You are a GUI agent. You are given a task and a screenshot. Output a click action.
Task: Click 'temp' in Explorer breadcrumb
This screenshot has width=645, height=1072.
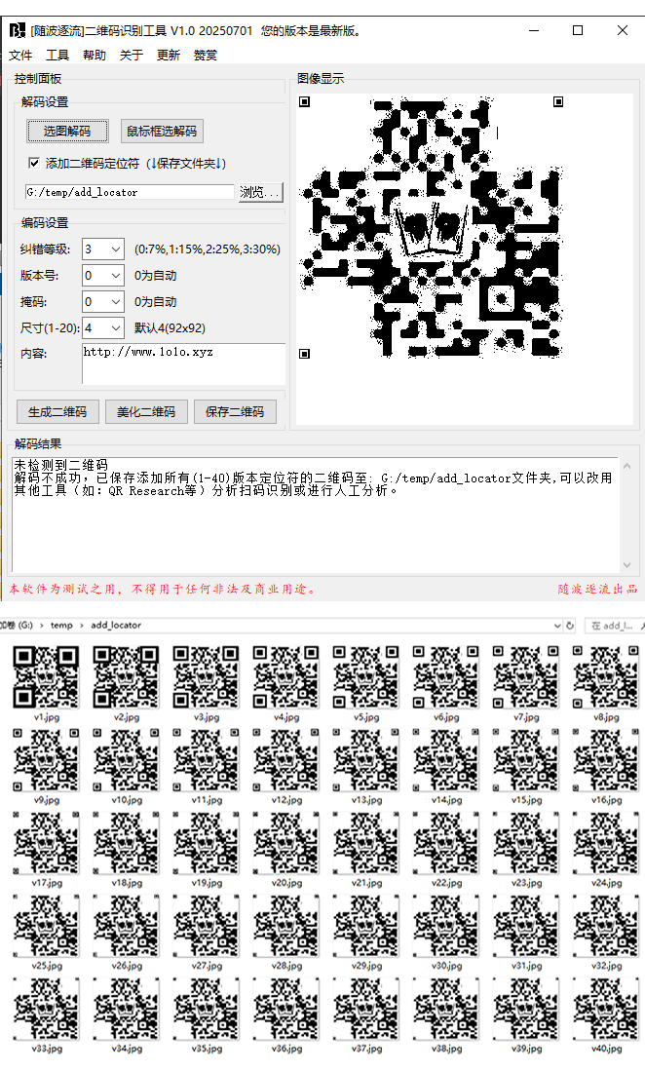pyautogui.click(x=61, y=625)
